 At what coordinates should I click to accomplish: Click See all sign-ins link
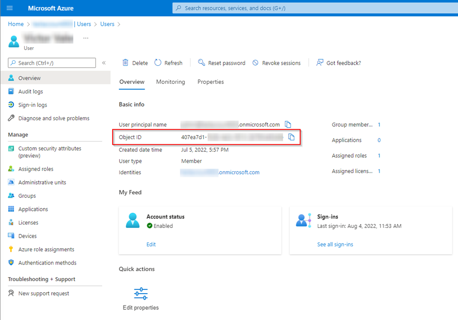pos(335,245)
